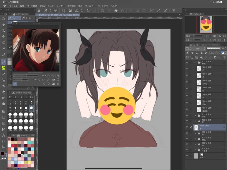
Task: Open the 編集 menu
Action: [x=22, y=6]
